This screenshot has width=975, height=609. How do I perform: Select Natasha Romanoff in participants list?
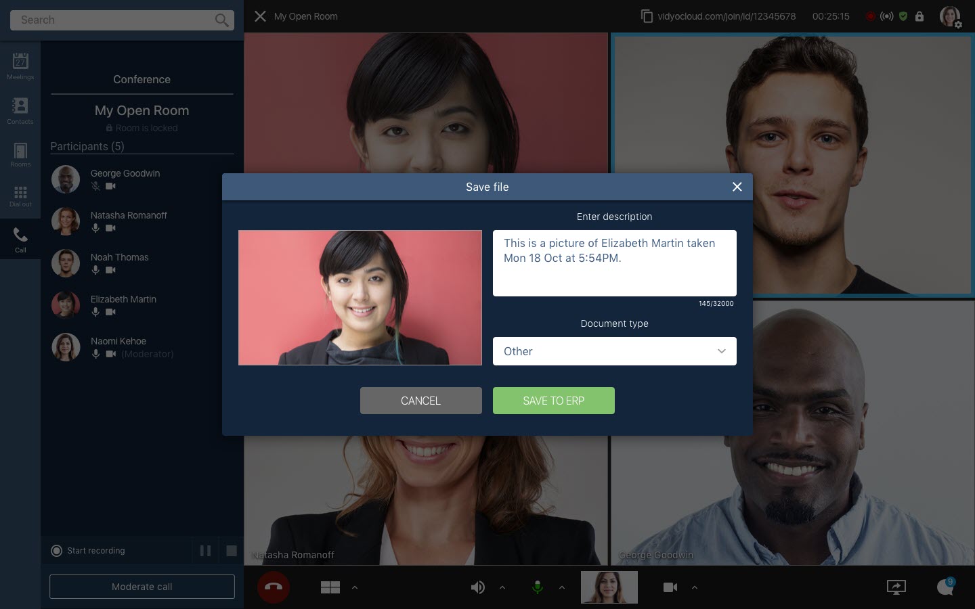[x=142, y=221]
